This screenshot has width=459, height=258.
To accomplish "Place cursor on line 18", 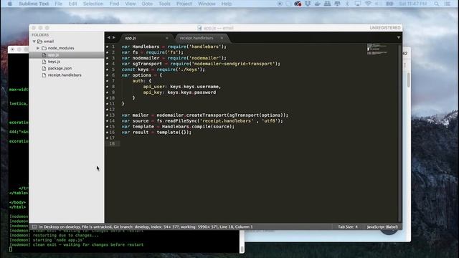I will click(259, 143).
